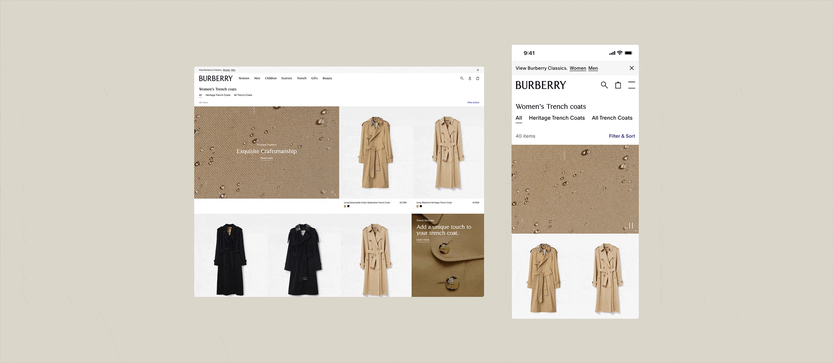Image resolution: width=833 pixels, height=363 pixels.
Task: Tap the search icon in mobile header
Action: pyautogui.click(x=604, y=85)
